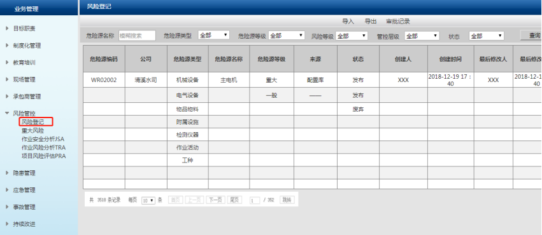The height and width of the screenshot is (235, 542).
Task: Select the 机械设备 type cell
Action: [188, 80]
